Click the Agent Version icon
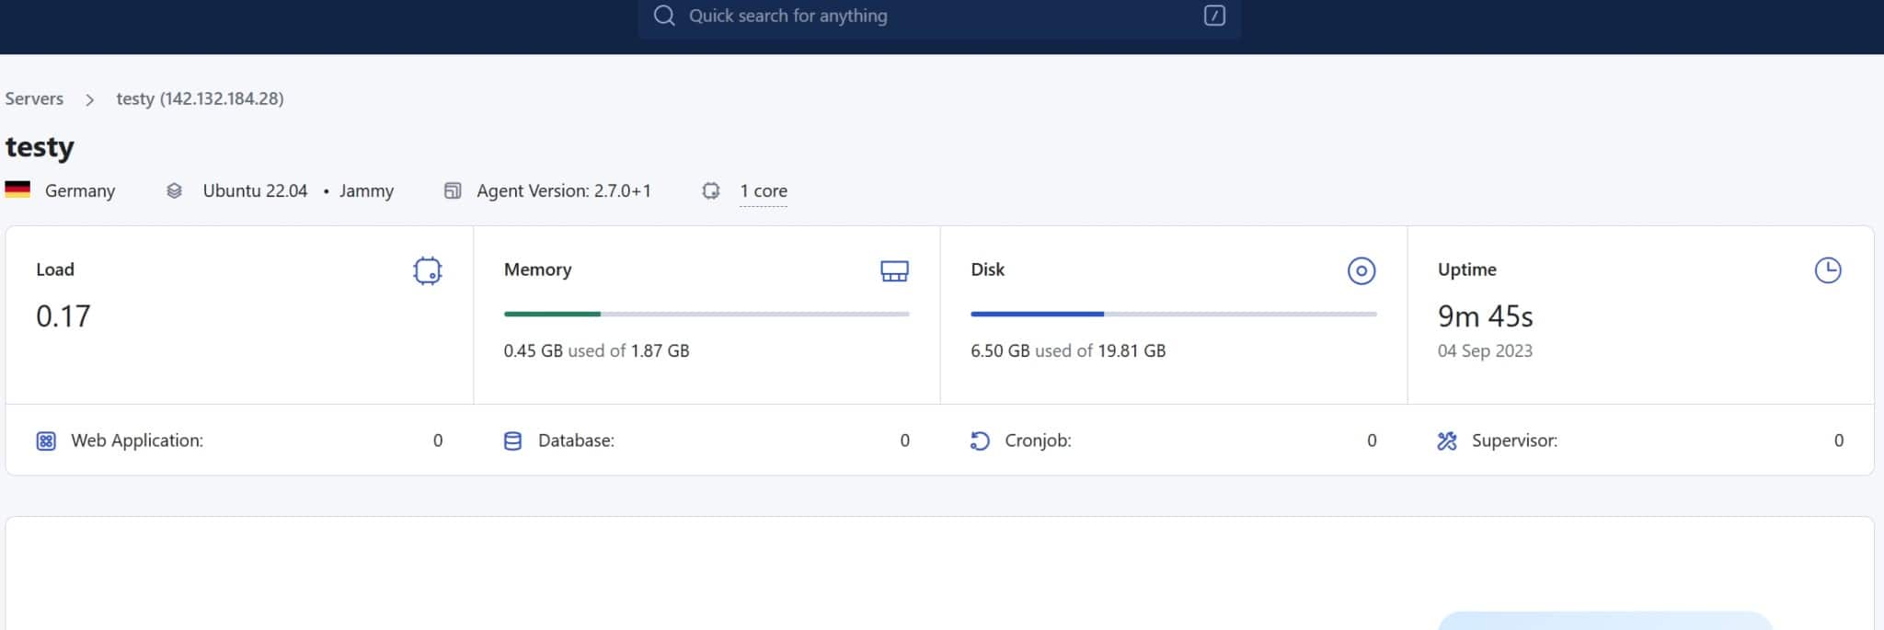Screen dimensions: 1884x630 pyautogui.click(x=452, y=190)
